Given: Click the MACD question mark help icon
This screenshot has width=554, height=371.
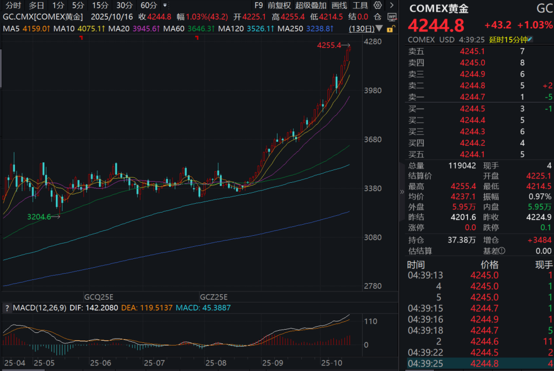Looking at the screenshot, I should point(7,308).
